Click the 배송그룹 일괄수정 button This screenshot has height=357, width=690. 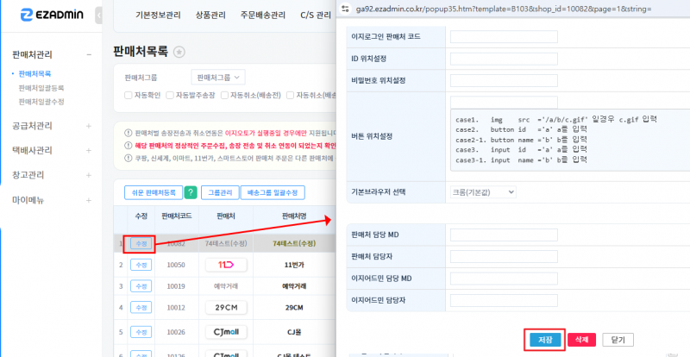click(273, 193)
